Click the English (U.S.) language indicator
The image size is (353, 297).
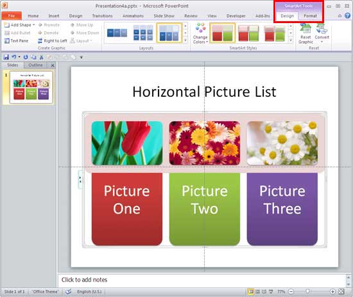point(89,292)
